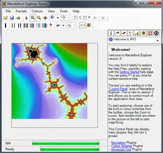The height and width of the screenshot is (153, 163).
Task: Open the Colours menu
Action: [x=37, y=11]
